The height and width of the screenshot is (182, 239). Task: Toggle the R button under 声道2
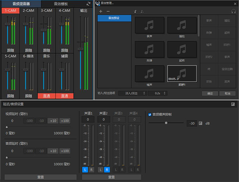(107, 169)
